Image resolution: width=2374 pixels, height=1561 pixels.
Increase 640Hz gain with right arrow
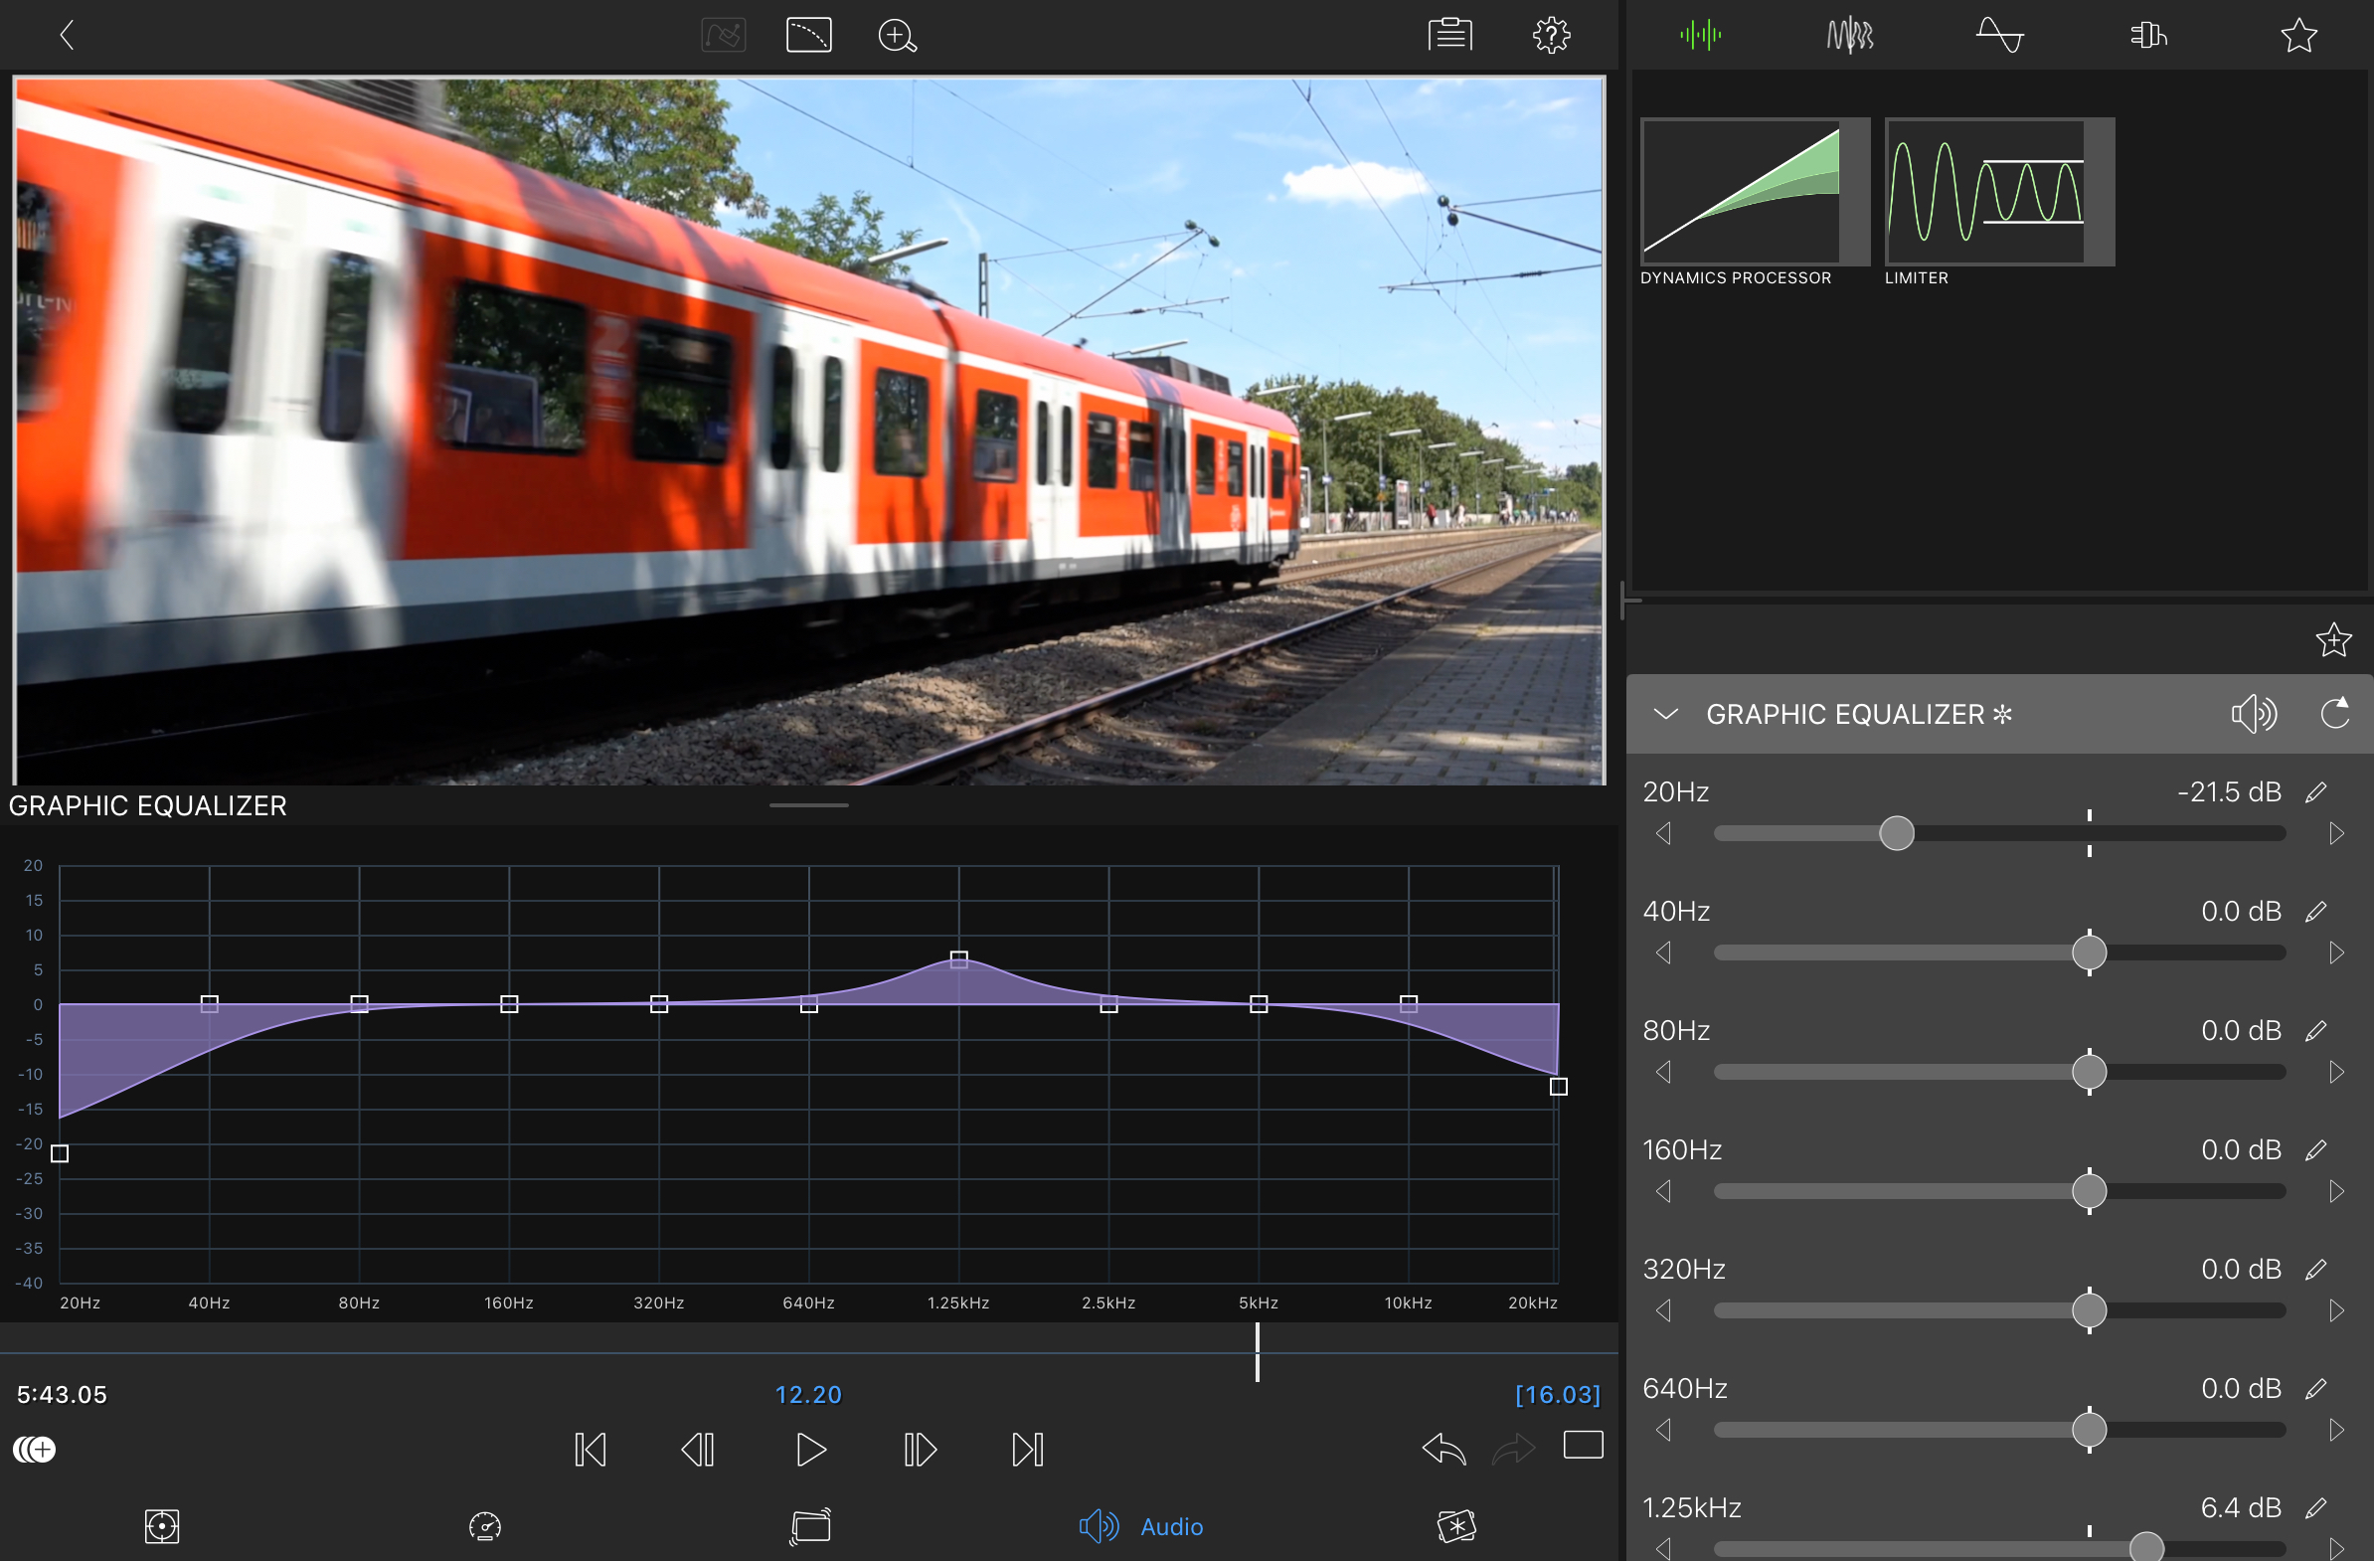pos(2336,1431)
